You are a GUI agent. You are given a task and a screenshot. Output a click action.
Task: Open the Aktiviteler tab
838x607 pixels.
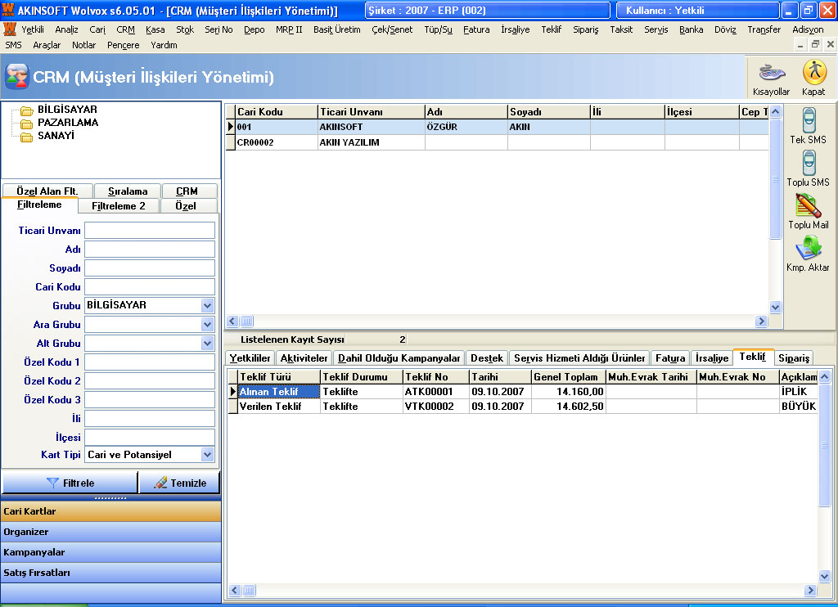click(304, 358)
